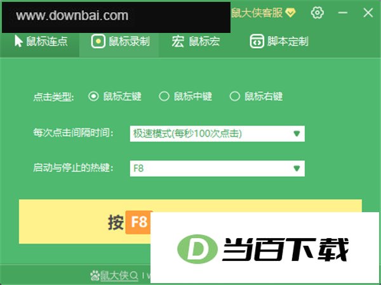Viewport: 381px width, 285px height.
Task: Open settings via the gear icon
Action: click(317, 13)
